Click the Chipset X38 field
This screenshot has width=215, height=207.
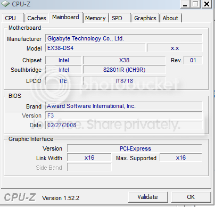click(x=125, y=60)
